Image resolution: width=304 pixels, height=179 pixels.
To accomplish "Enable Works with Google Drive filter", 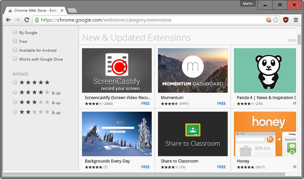I will pos(15,59).
